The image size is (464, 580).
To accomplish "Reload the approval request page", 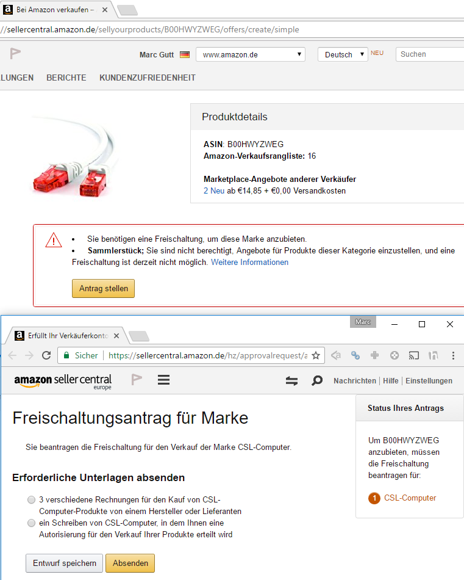I will pos(46,355).
